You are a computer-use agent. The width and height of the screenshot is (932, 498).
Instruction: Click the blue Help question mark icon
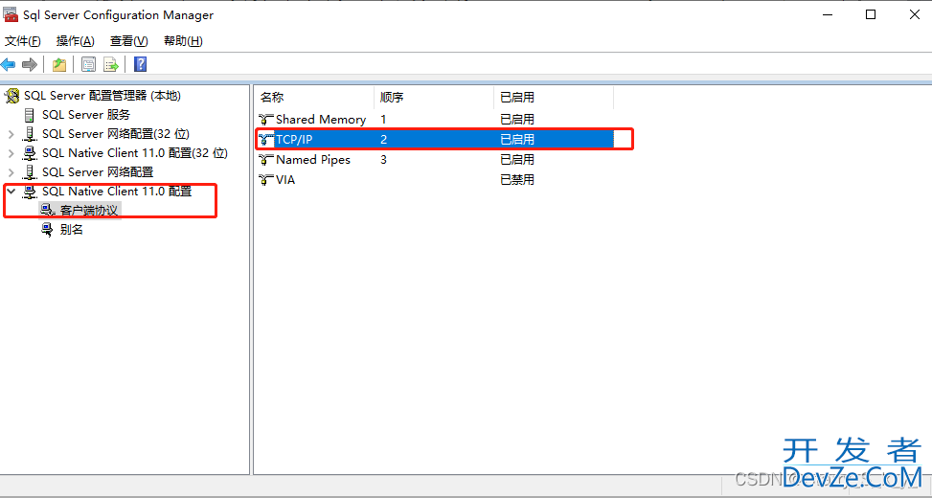pos(140,64)
